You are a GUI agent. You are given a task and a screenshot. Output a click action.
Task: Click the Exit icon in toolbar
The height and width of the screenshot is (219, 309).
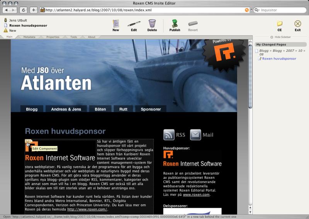297,24
